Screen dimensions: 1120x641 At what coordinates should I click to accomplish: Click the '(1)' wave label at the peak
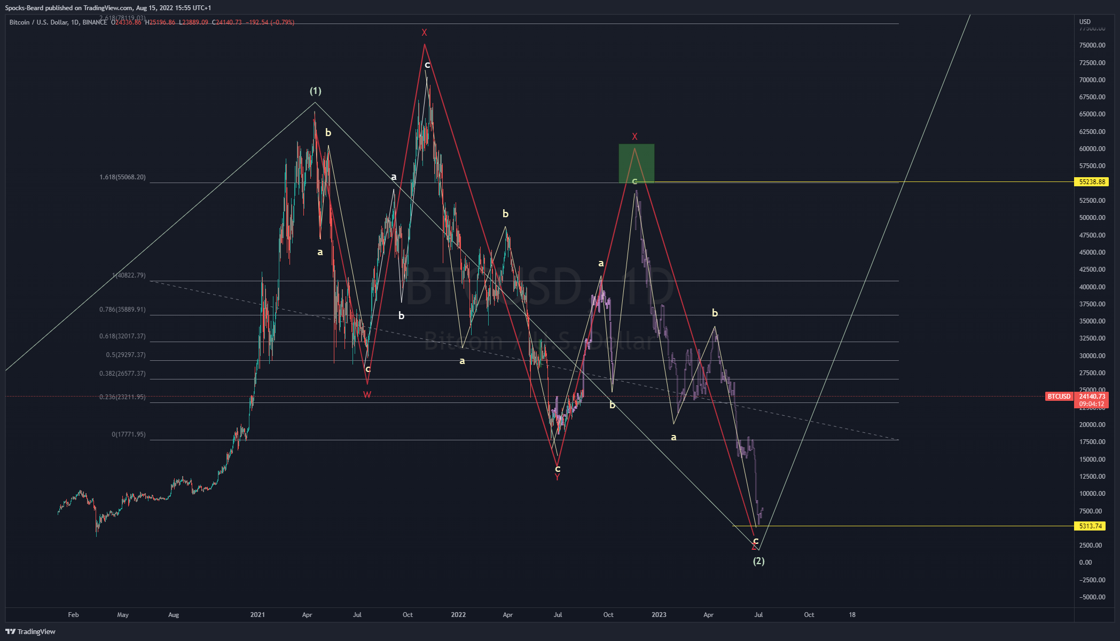pyautogui.click(x=316, y=91)
